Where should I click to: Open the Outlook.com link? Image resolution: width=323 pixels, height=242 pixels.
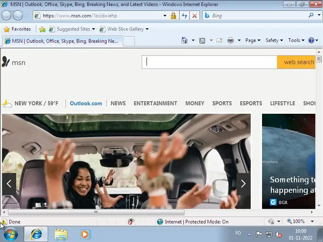click(86, 103)
